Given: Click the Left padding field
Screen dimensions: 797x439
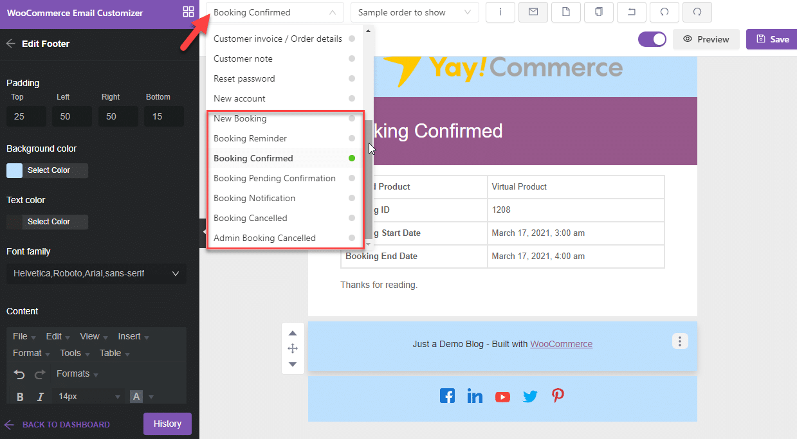Looking at the screenshot, I should pyautogui.click(x=72, y=116).
